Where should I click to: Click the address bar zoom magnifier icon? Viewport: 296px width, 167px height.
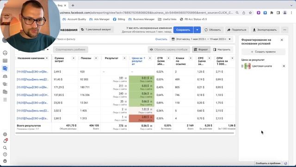[x=237, y=13]
